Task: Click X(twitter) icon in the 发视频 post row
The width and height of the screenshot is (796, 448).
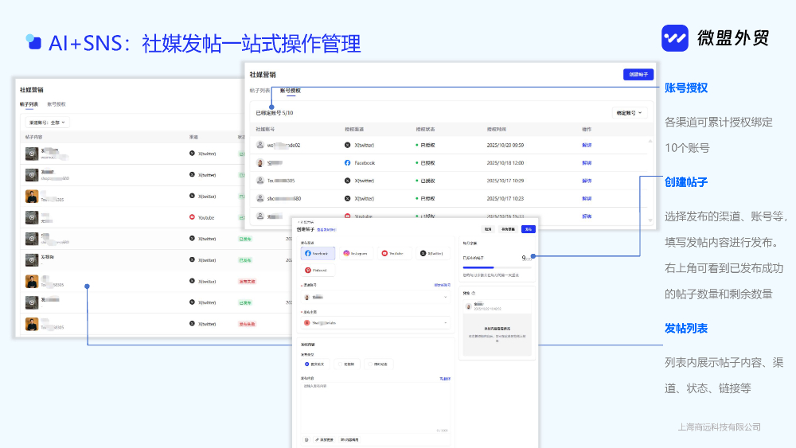Action: click(192, 259)
